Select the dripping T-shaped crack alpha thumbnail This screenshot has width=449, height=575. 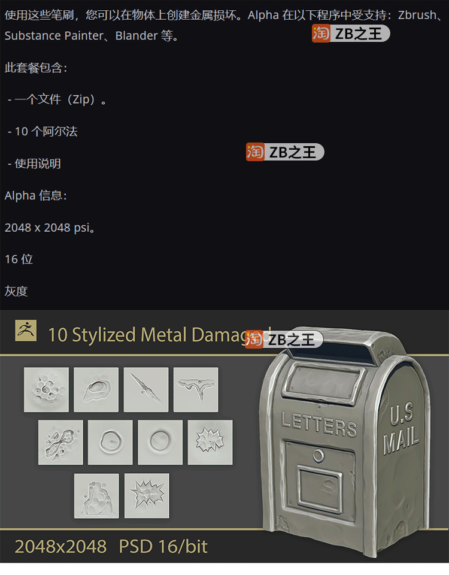[196, 389]
